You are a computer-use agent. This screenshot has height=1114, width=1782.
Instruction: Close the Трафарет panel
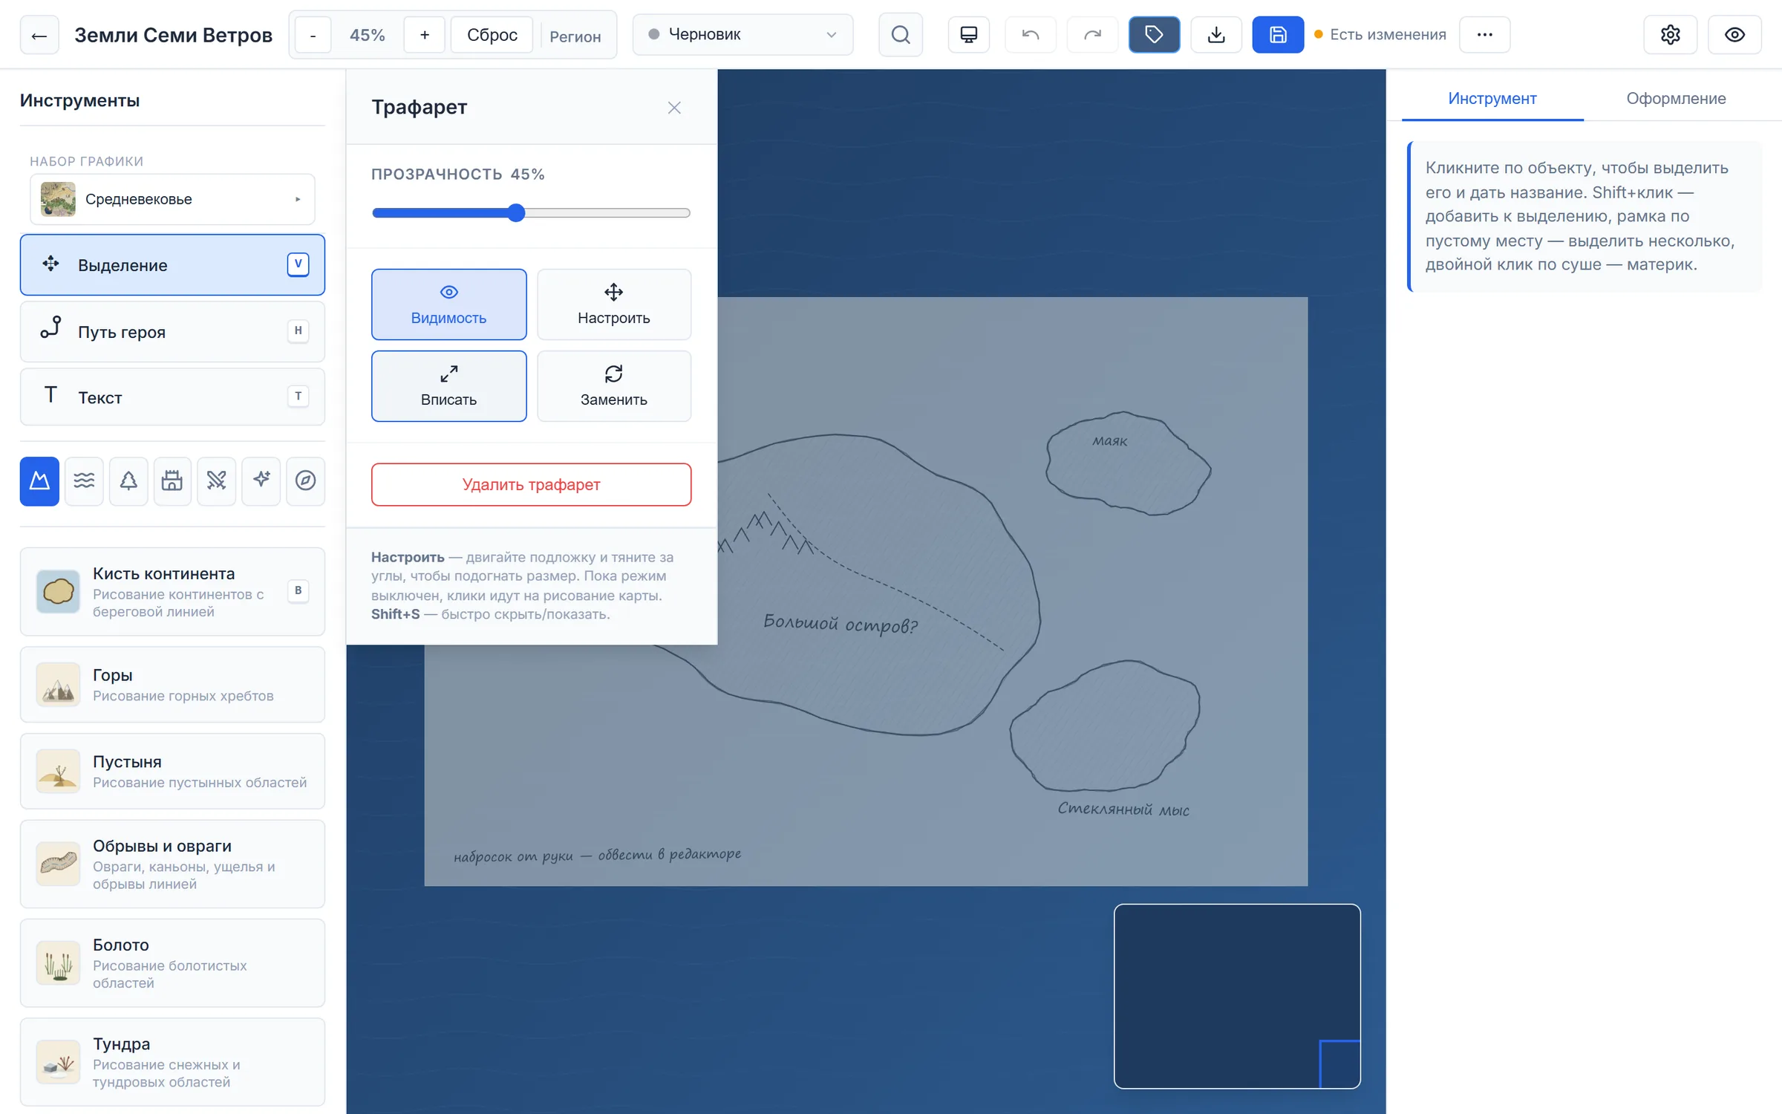pos(674,108)
